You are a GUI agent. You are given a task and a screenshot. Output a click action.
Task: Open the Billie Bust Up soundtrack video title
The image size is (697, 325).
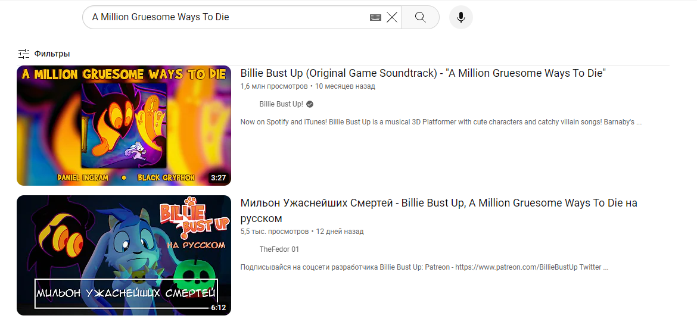click(423, 73)
